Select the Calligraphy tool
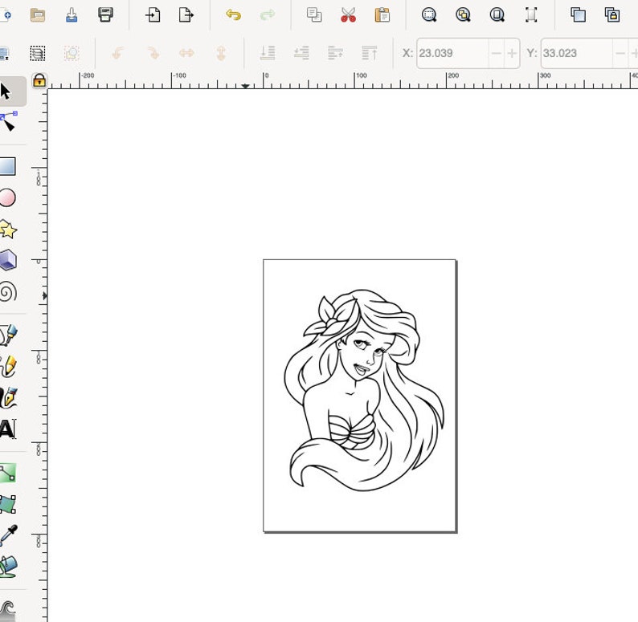The height and width of the screenshot is (622, 638). [x=8, y=397]
